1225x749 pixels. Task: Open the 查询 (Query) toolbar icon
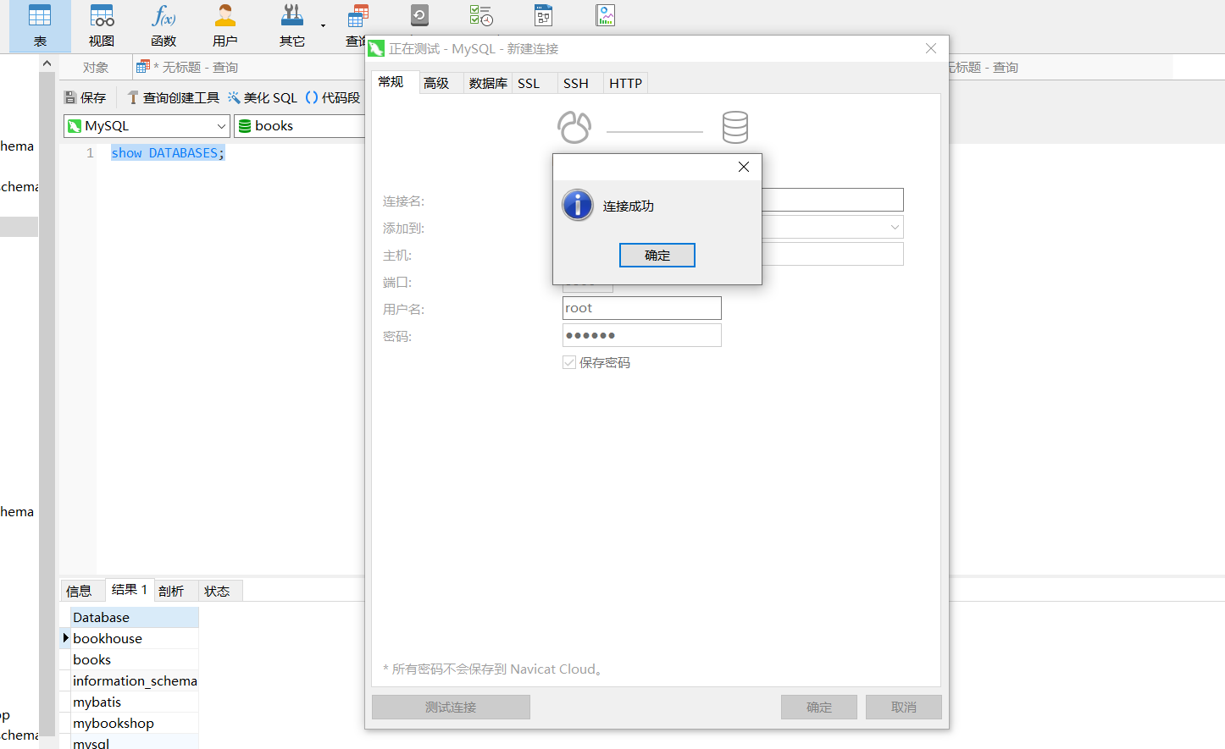tap(357, 25)
